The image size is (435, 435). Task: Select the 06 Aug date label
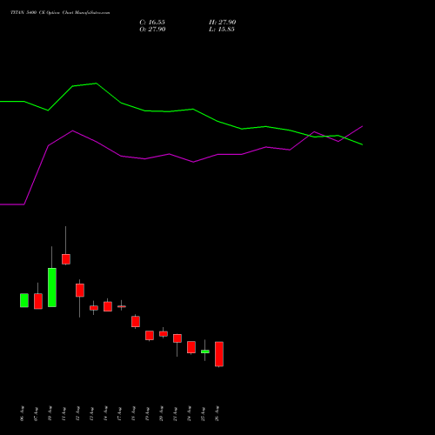pyautogui.click(x=22, y=413)
